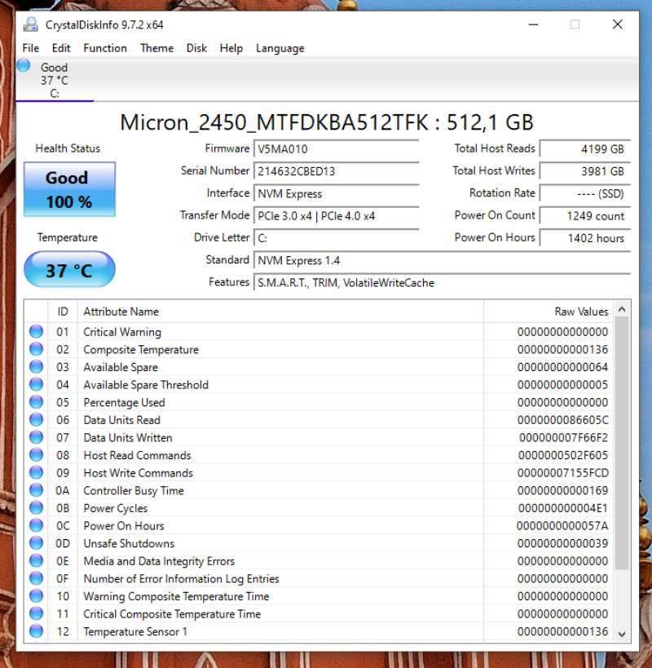Screen dimensions: 652x668
Task: Click Data Units Written raw value 000000007F66F2
Action: pyautogui.click(x=563, y=437)
